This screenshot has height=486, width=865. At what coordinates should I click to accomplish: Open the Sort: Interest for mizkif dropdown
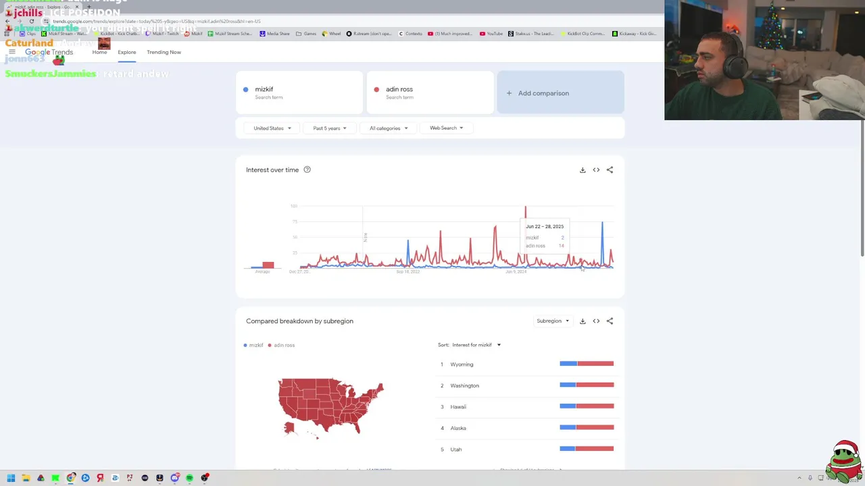(x=476, y=345)
